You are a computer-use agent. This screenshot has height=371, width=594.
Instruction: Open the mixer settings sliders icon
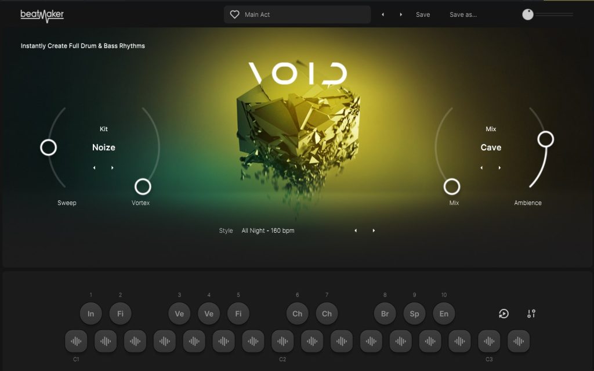click(x=531, y=314)
